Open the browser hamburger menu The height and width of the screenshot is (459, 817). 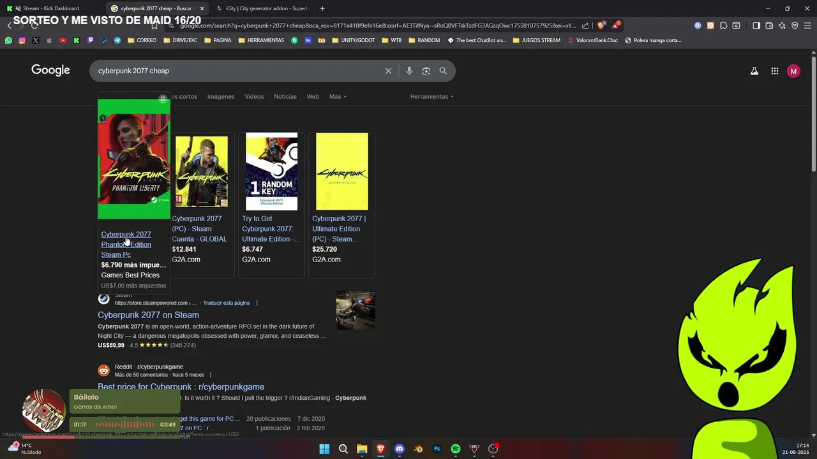[x=807, y=25]
